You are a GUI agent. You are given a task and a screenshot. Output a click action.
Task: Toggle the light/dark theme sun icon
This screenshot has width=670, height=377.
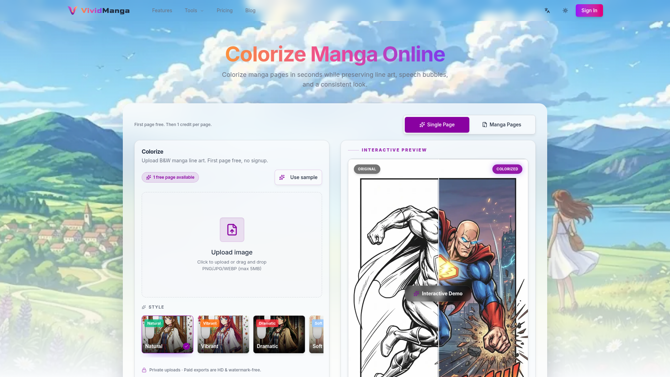coord(565,10)
